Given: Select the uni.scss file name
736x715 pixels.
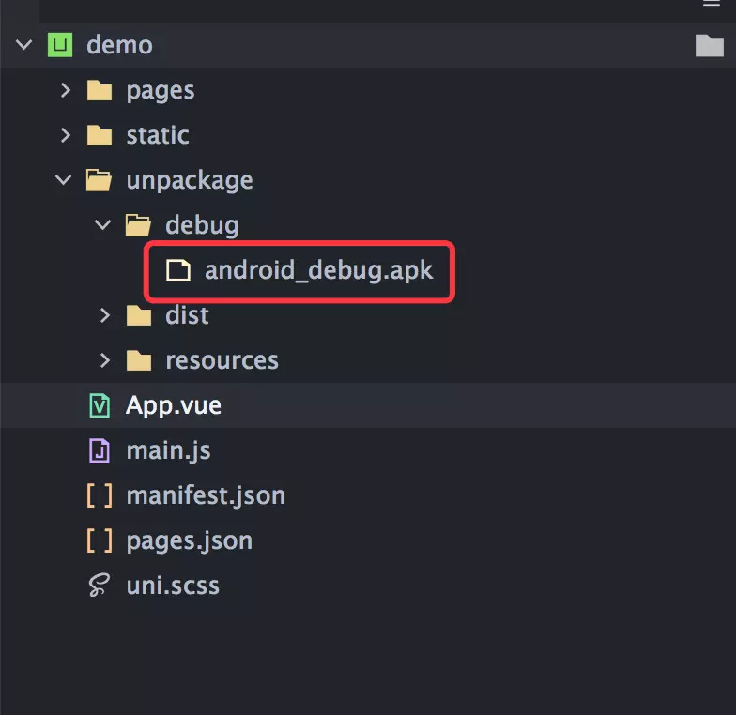Looking at the screenshot, I should pos(173,586).
